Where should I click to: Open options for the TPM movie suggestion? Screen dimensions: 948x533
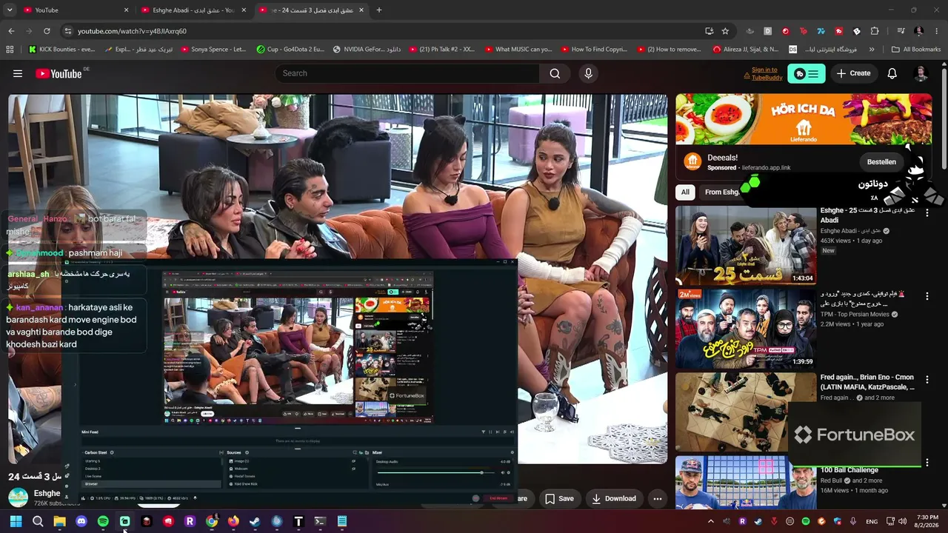[927, 295]
